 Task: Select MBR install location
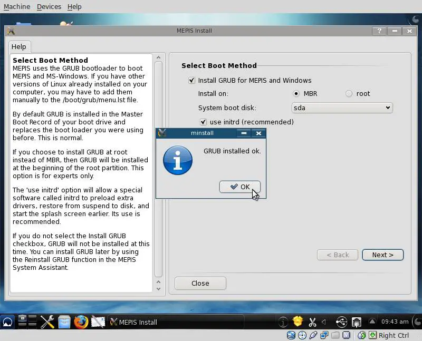pyautogui.click(x=296, y=94)
